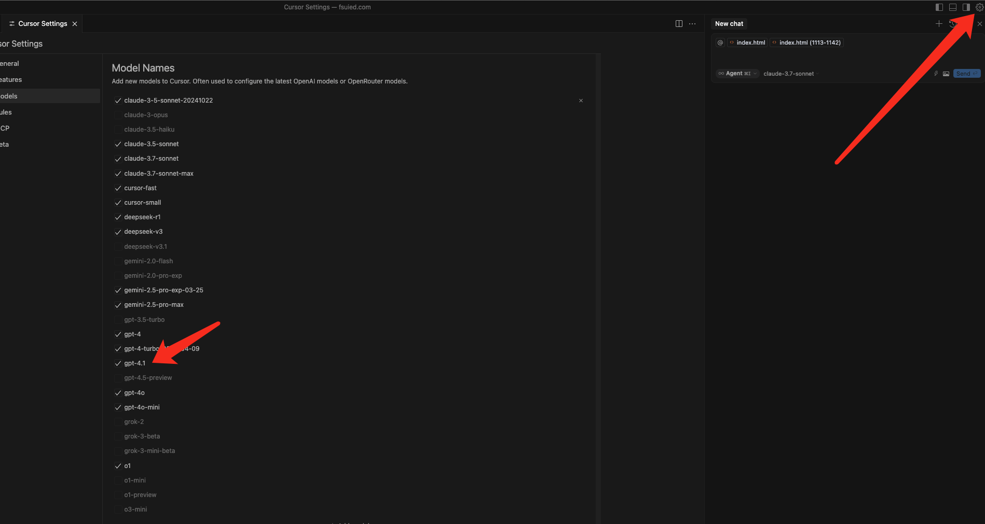
Task: Check the o1-preview model
Action: [x=118, y=495]
